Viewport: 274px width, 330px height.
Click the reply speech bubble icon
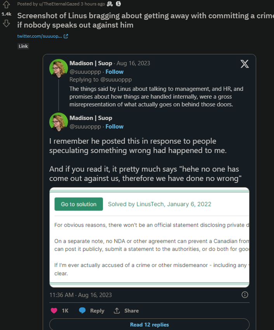point(82,311)
